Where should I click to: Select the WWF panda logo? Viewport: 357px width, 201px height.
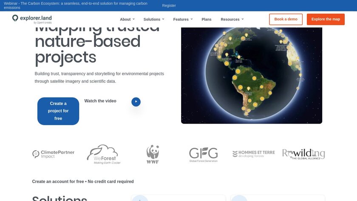coord(153,154)
